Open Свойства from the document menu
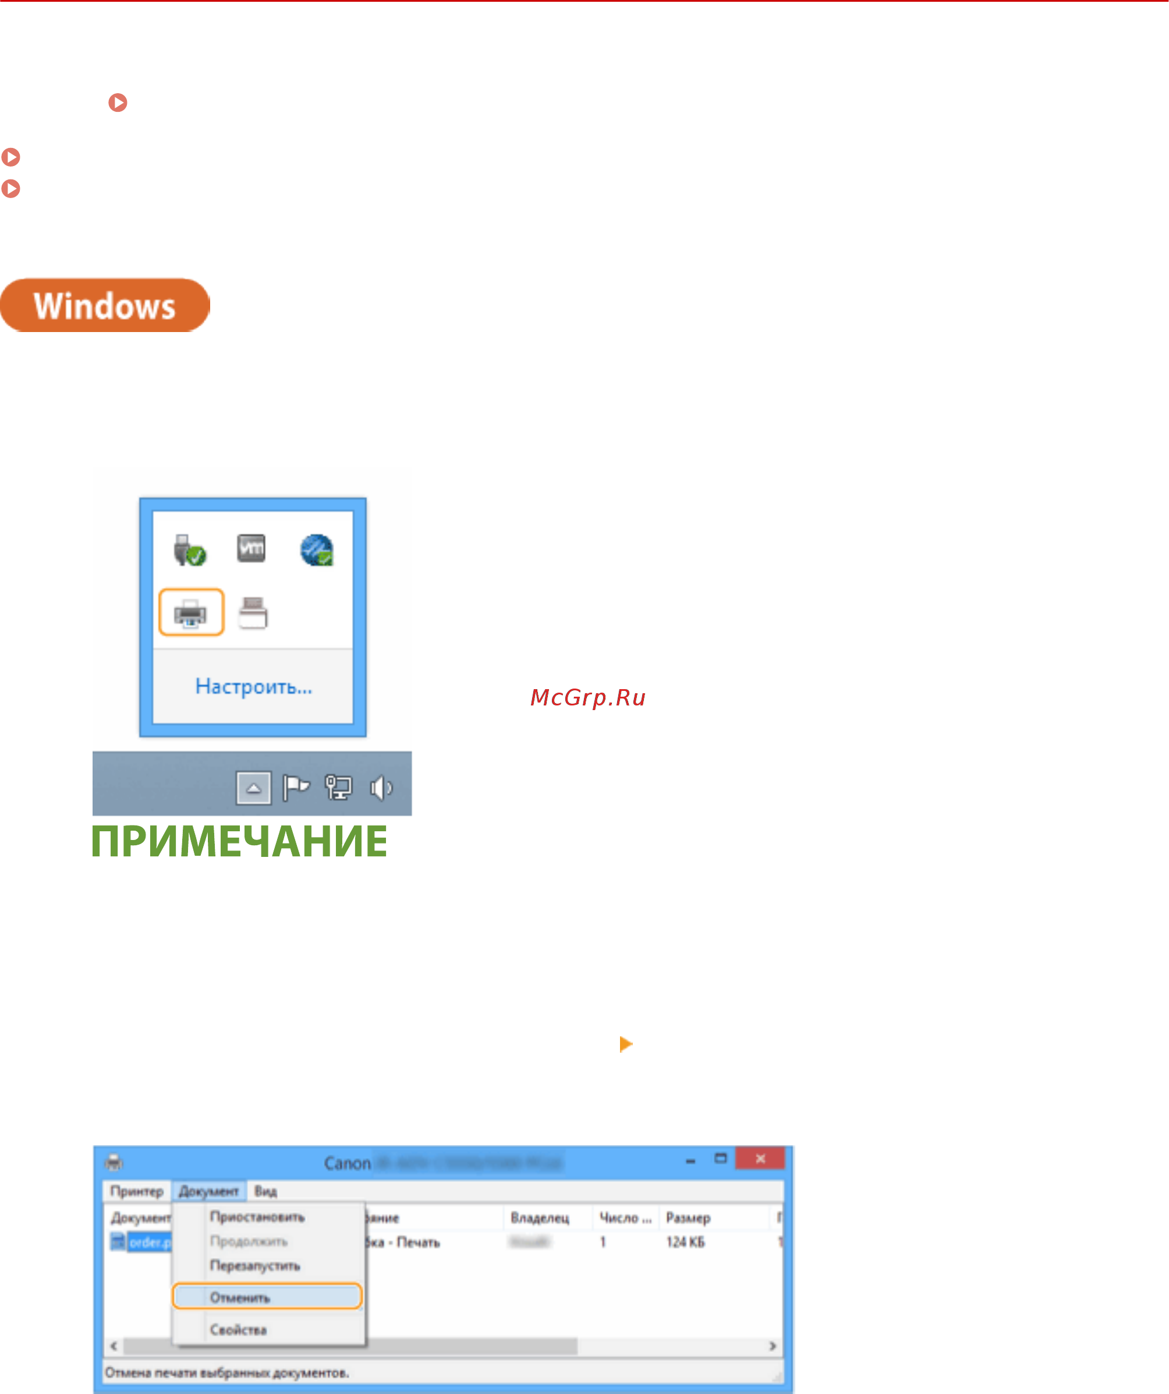The height and width of the screenshot is (1394, 1169). (x=238, y=1329)
